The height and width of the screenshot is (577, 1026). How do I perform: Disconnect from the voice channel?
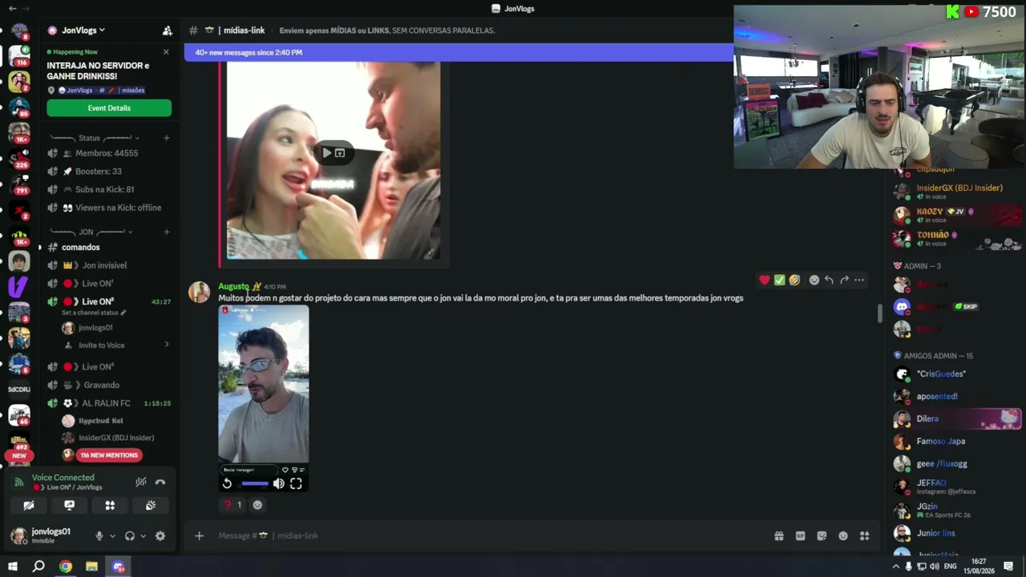coord(160,482)
